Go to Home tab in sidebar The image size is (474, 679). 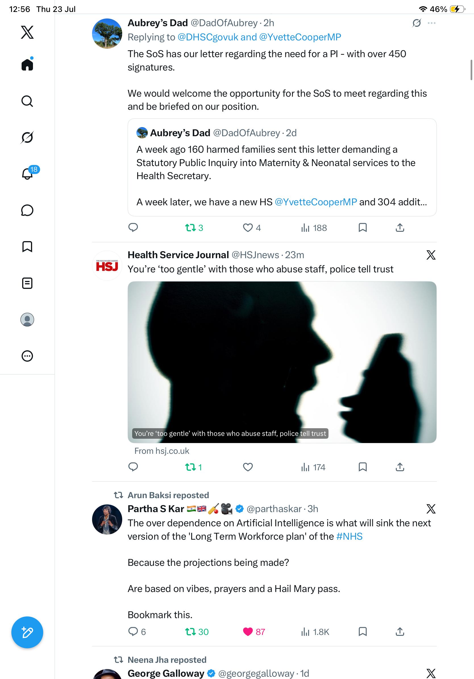[27, 64]
